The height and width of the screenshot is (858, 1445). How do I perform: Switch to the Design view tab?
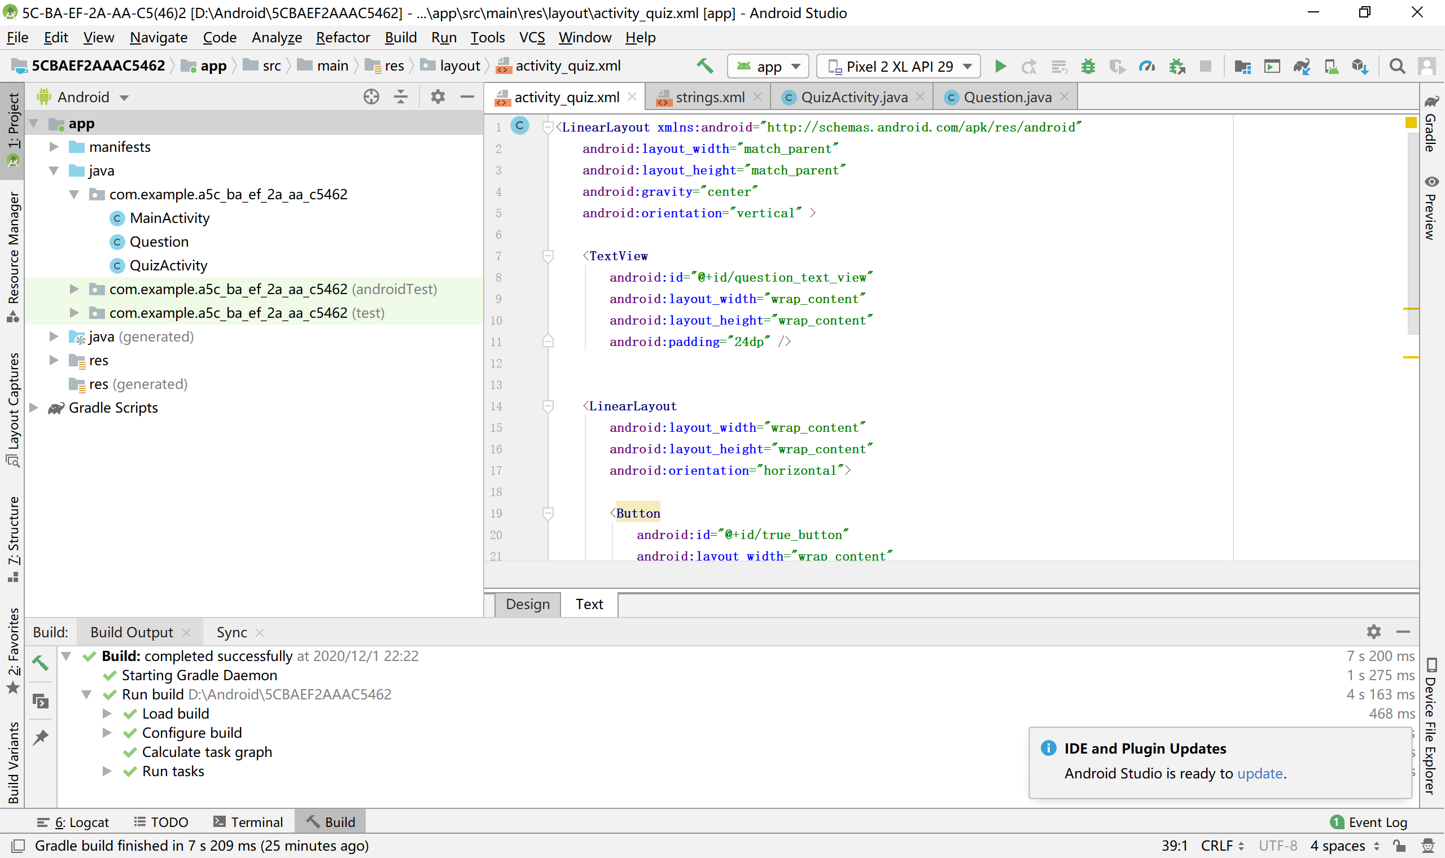(x=527, y=604)
